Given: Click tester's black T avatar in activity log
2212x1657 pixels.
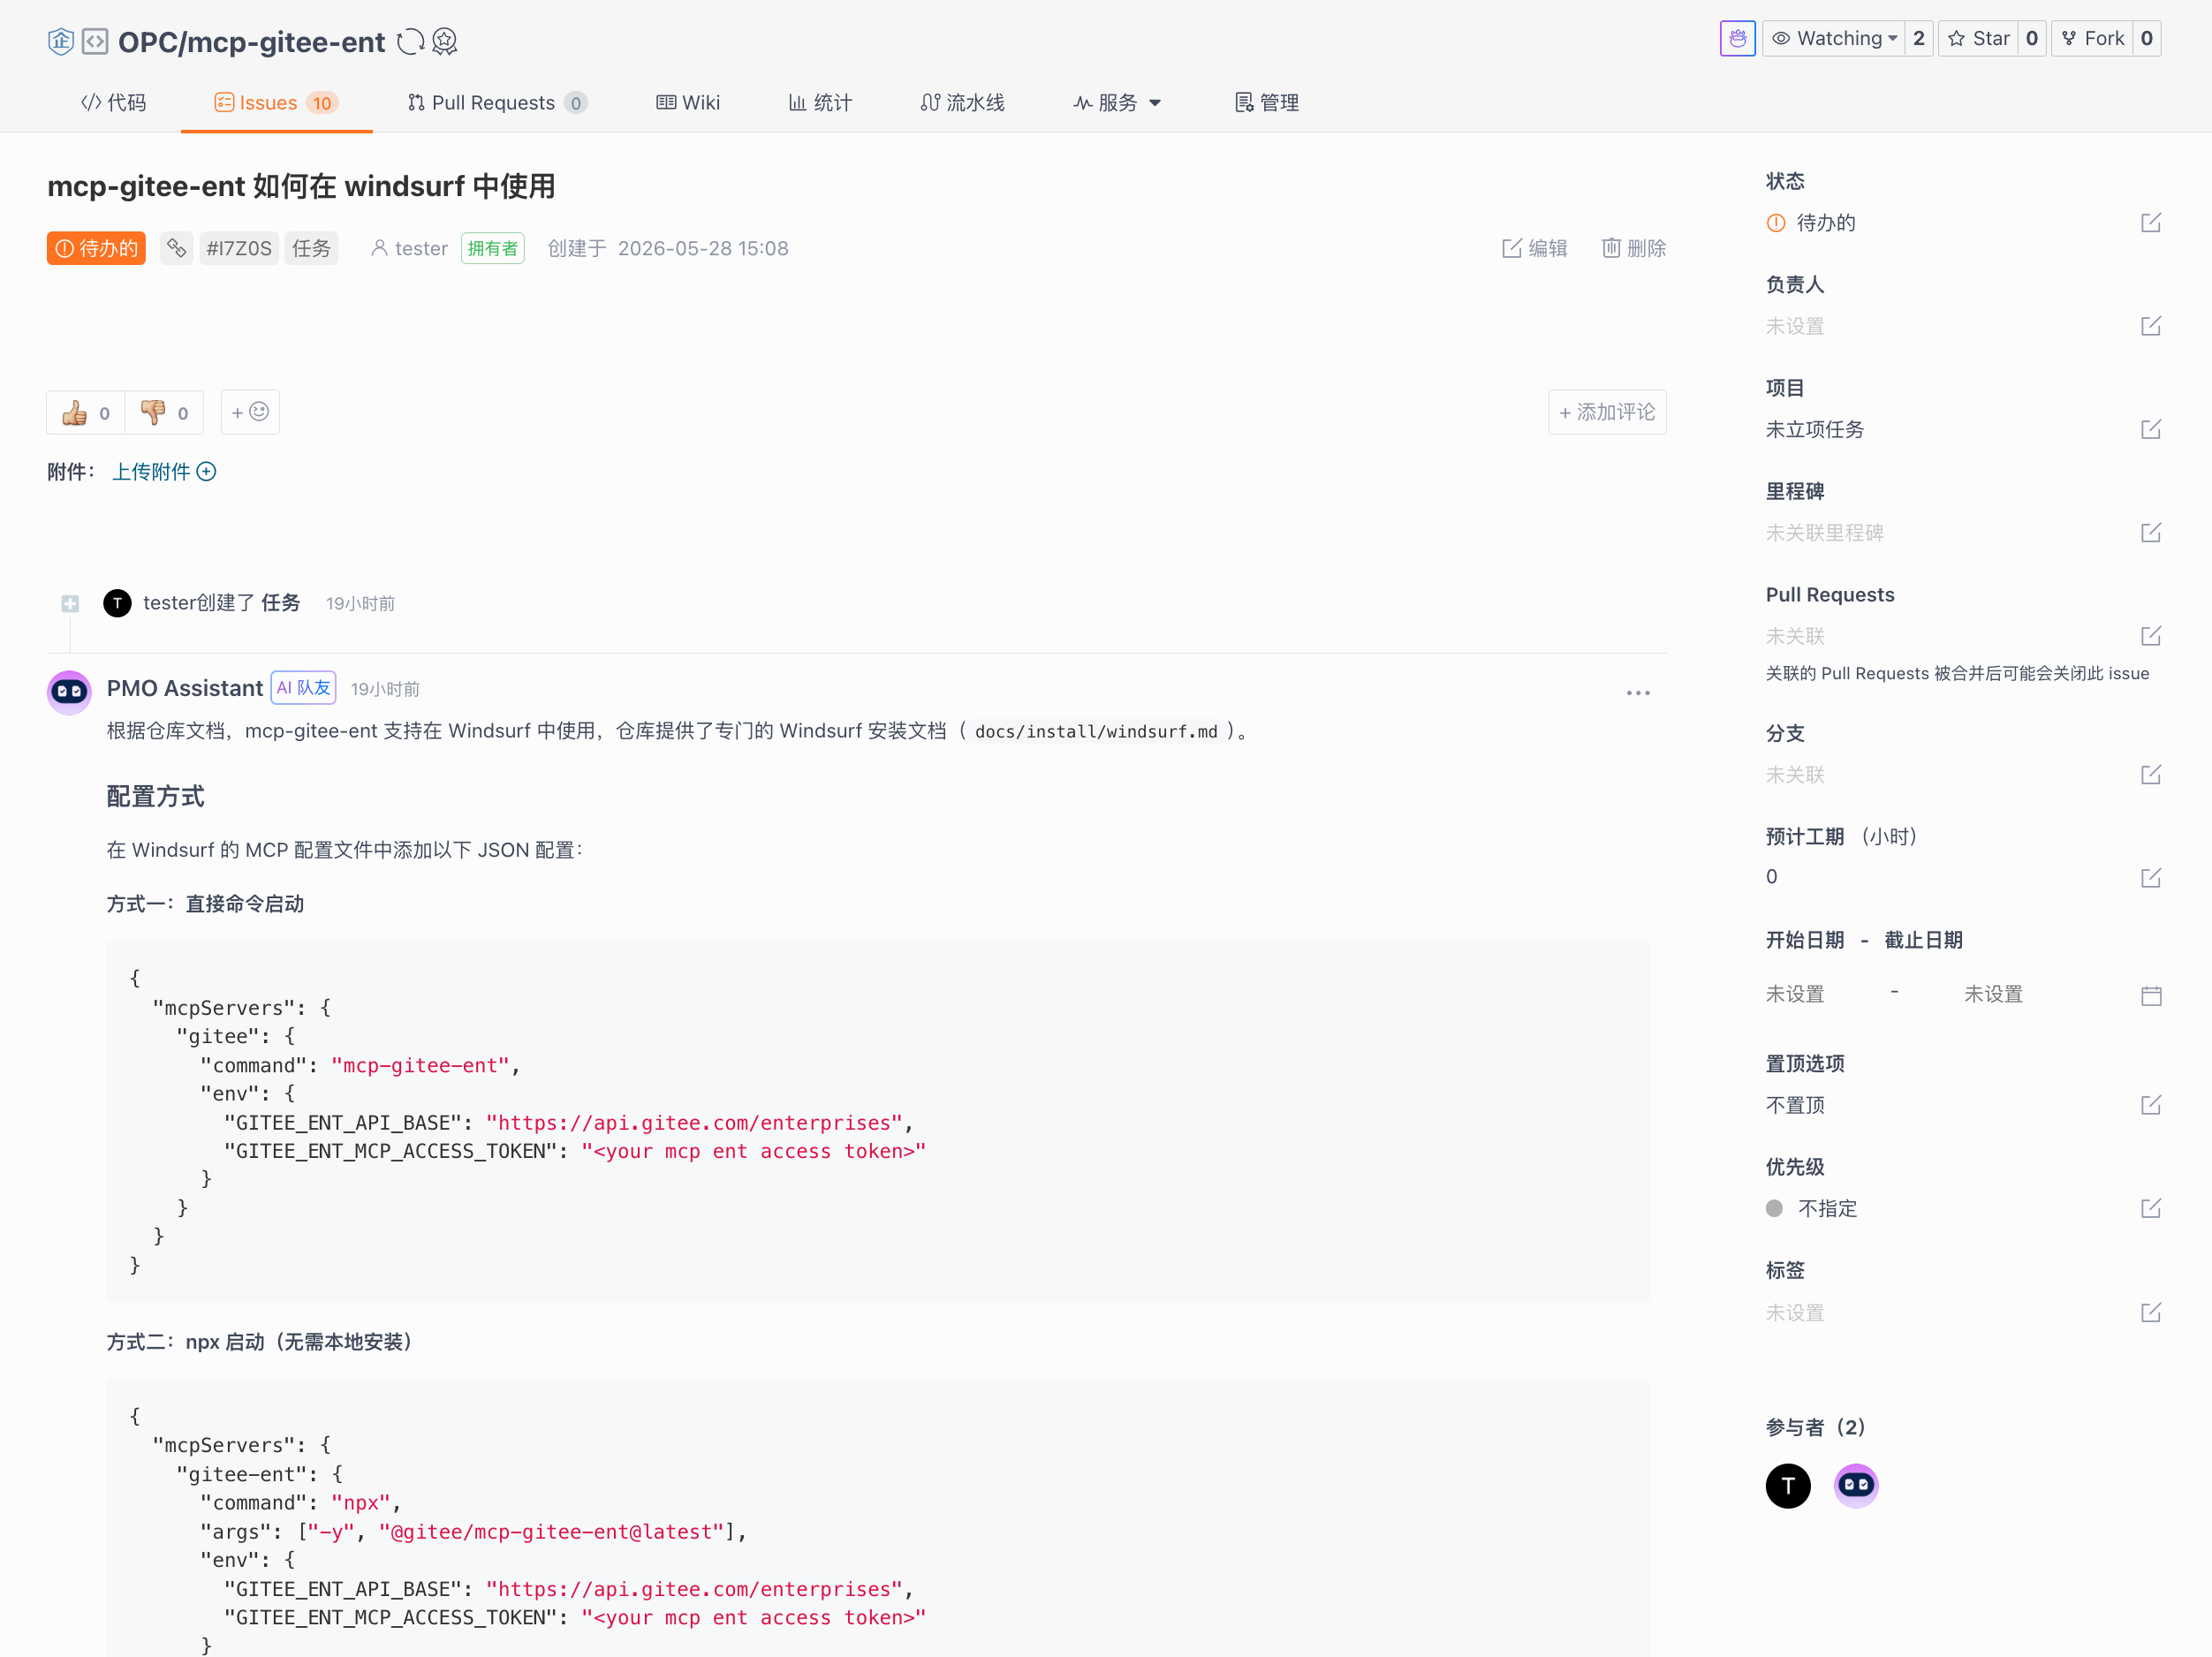Looking at the screenshot, I should [117, 603].
